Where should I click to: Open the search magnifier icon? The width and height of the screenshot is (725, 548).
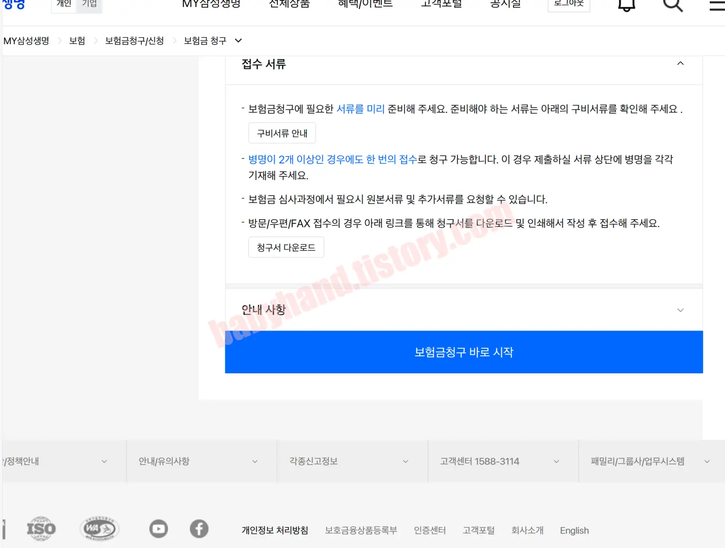click(672, 5)
